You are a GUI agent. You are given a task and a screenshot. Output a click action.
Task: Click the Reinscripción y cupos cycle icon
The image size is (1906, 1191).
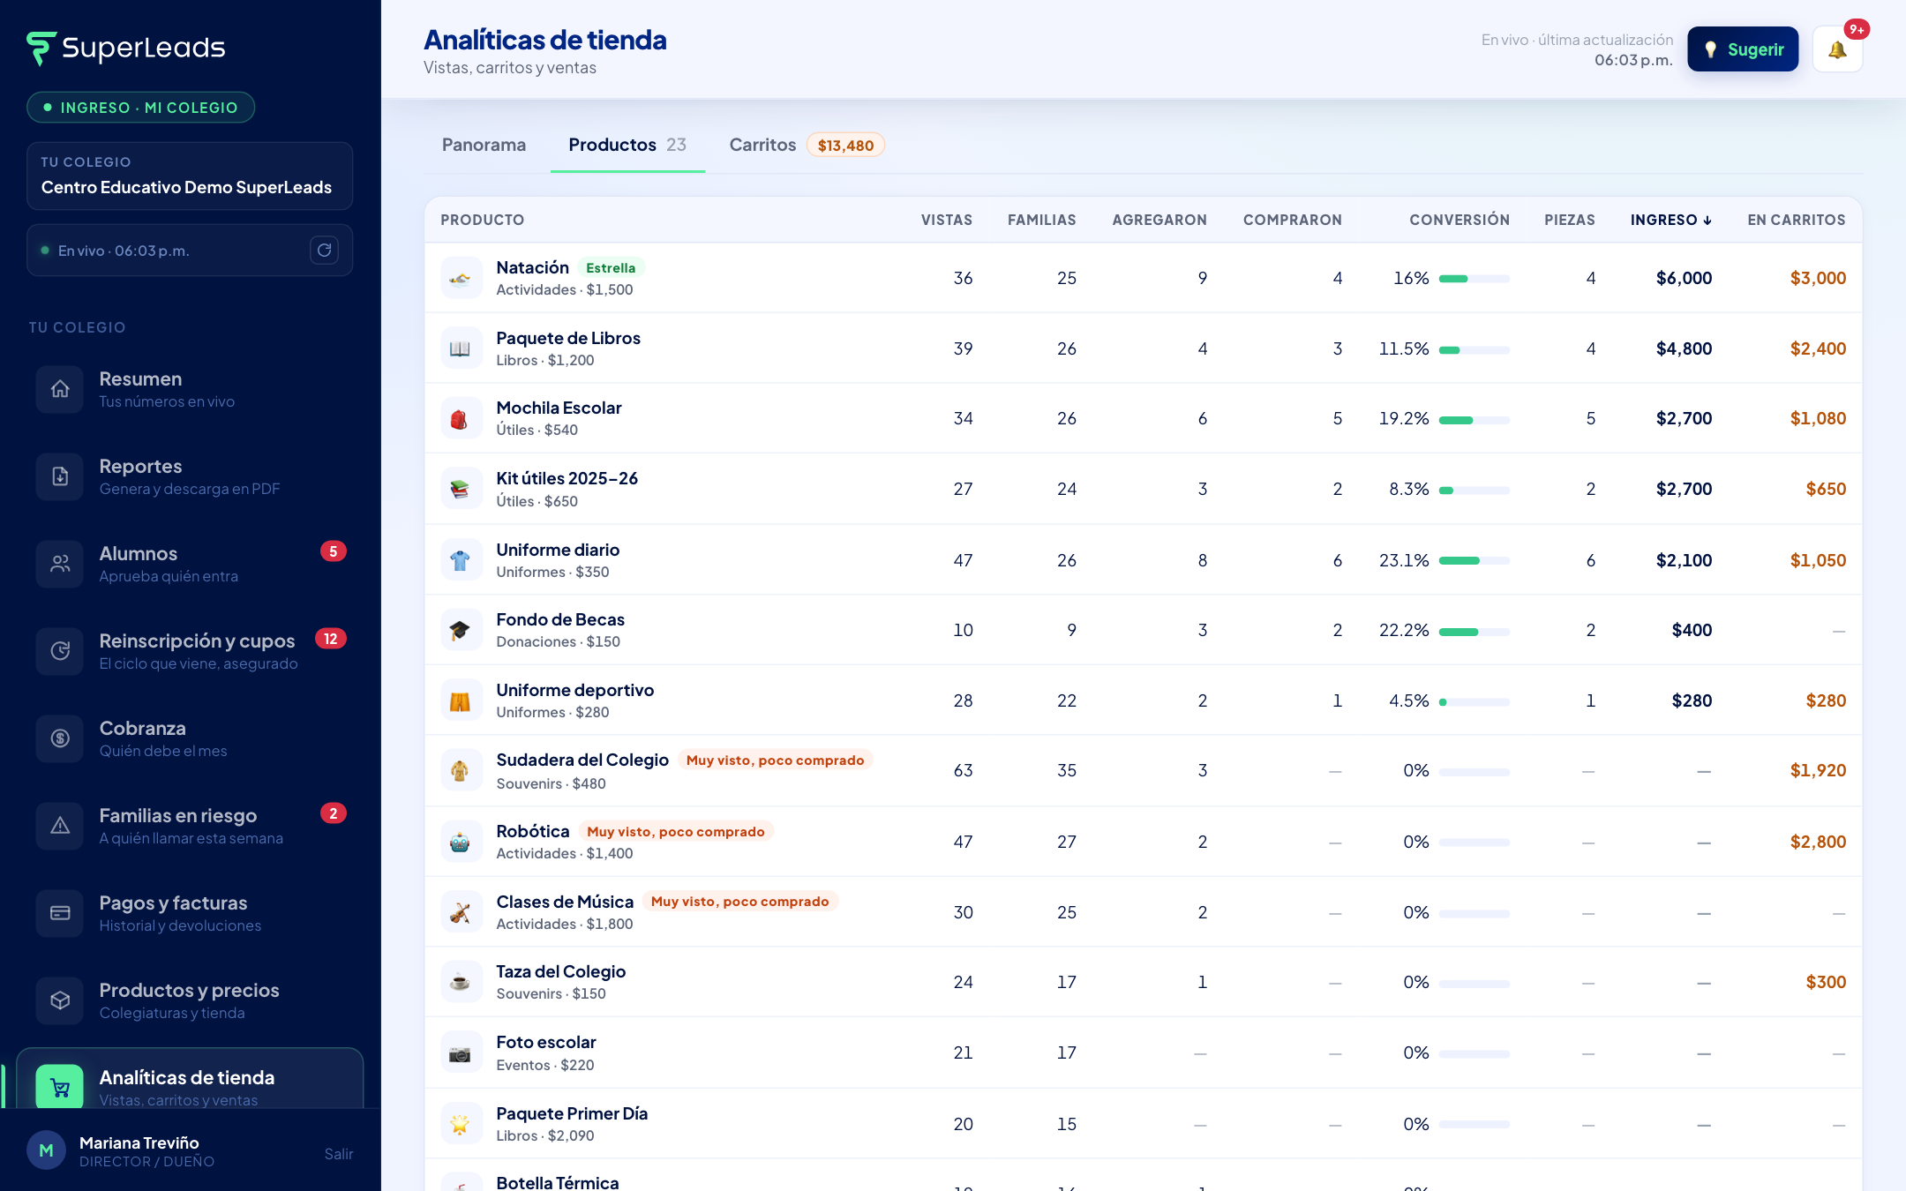(60, 651)
